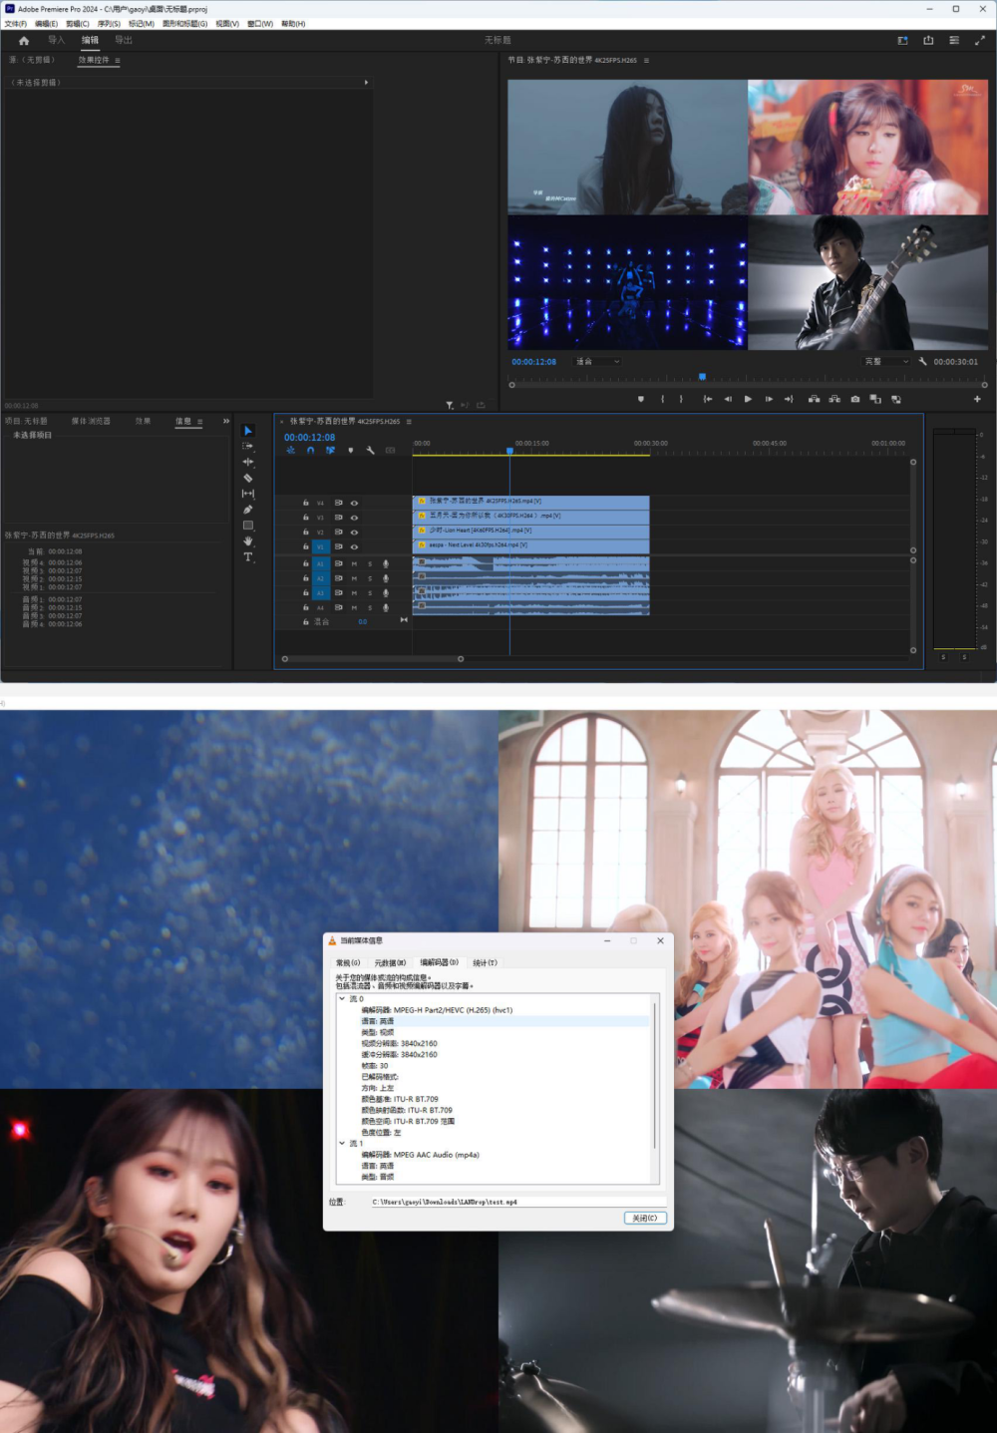Viewport: 997px width, 1433px height.
Task: Switch to 统计(T) tab in VLC dialog
Action: click(485, 962)
